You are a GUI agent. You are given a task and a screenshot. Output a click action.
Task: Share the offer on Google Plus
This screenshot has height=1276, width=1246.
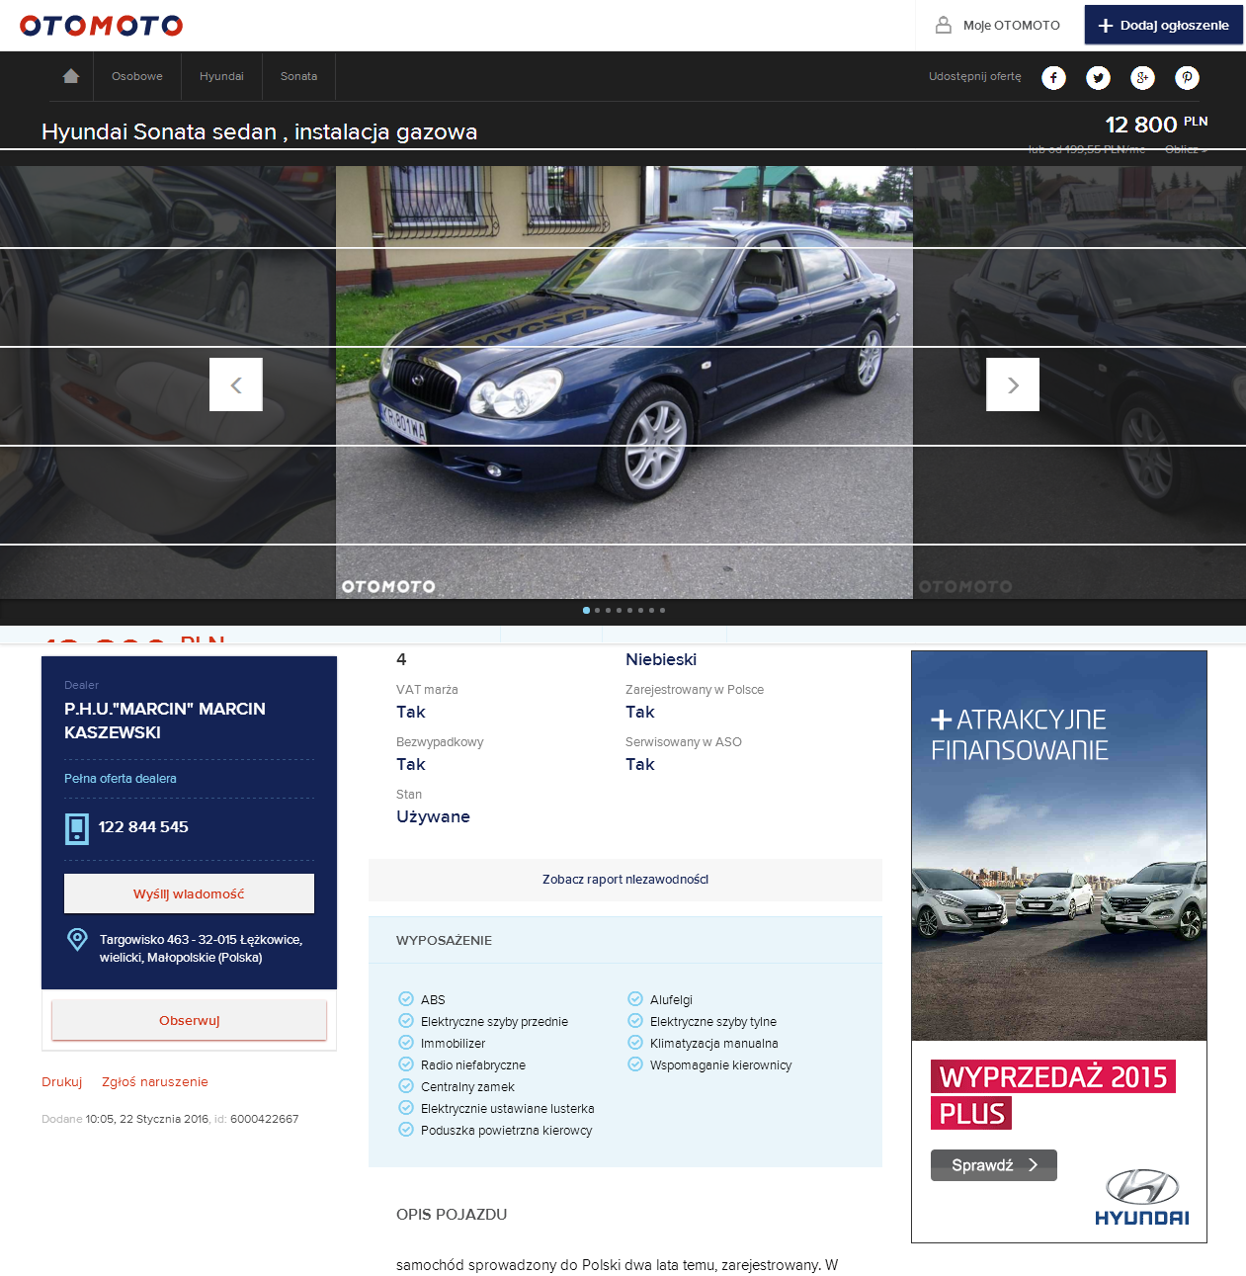tap(1142, 77)
